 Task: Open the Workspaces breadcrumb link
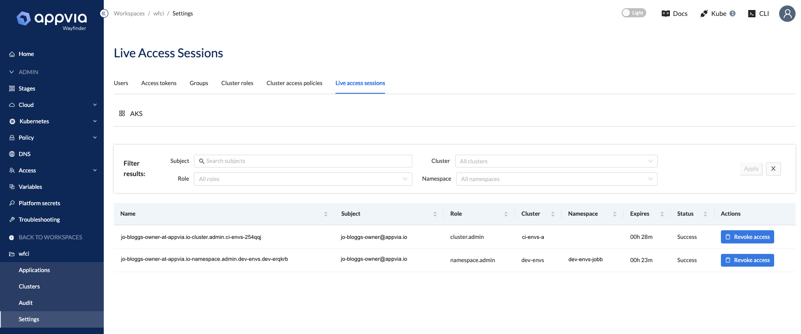[129, 14]
